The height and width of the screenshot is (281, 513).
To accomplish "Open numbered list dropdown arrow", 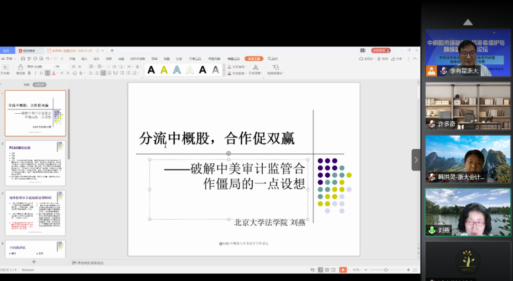I will click(103, 67).
